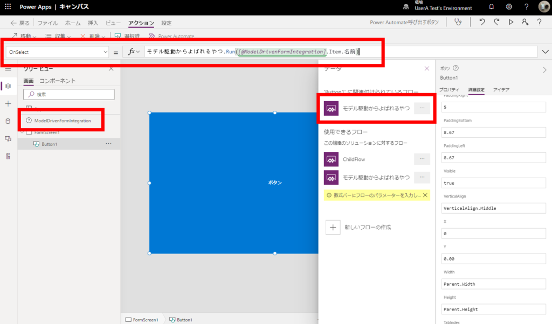Open the ファイル menu
This screenshot has width=552, height=324.
(47, 23)
